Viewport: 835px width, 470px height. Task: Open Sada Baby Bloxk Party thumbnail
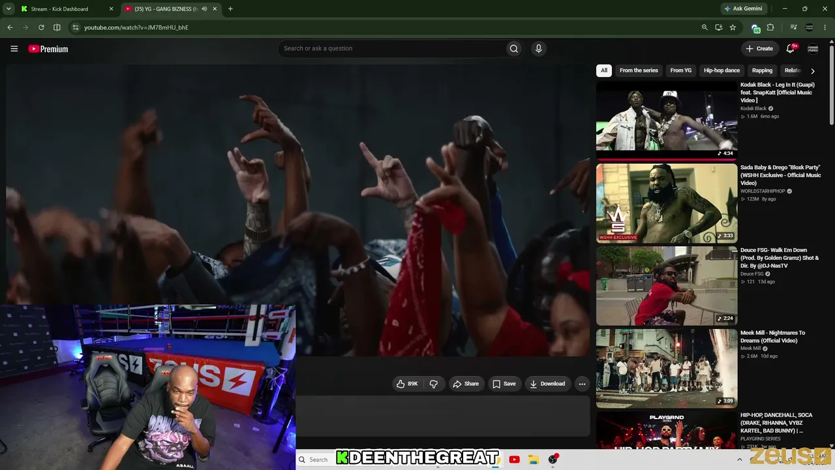[667, 203]
